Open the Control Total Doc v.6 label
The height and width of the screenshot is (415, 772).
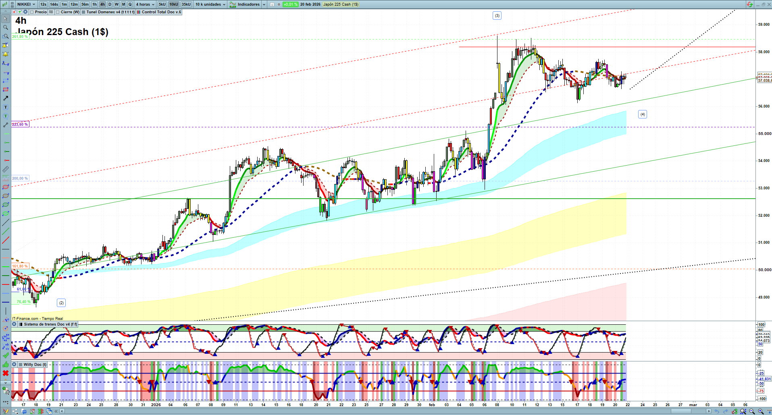coord(161,12)
